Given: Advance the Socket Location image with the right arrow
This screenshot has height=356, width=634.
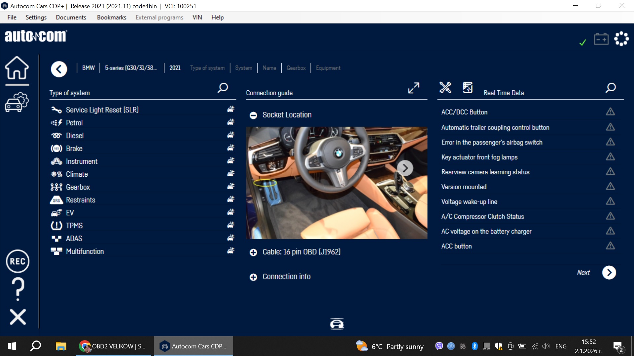Looking at the screenshot, I should [405, 168].
